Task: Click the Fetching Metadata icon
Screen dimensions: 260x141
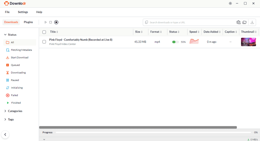Action: tap(8, 50)
